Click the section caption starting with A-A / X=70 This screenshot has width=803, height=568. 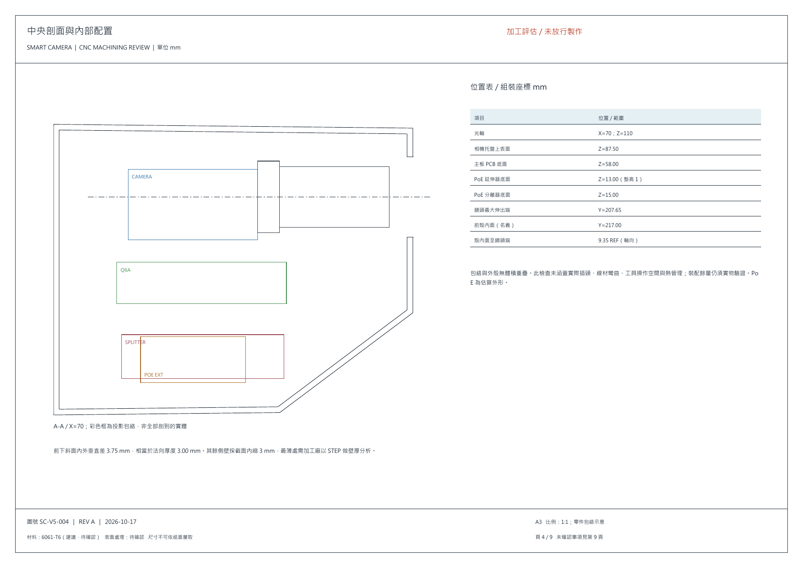click(x=120, y=427)
